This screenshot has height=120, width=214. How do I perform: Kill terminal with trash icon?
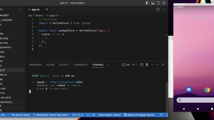(147, 65)
